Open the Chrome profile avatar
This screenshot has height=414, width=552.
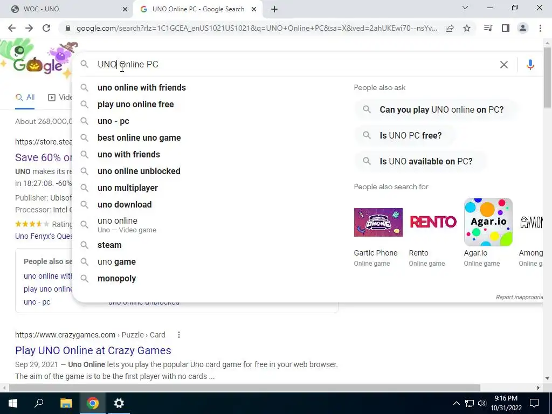tap(523, 28)
